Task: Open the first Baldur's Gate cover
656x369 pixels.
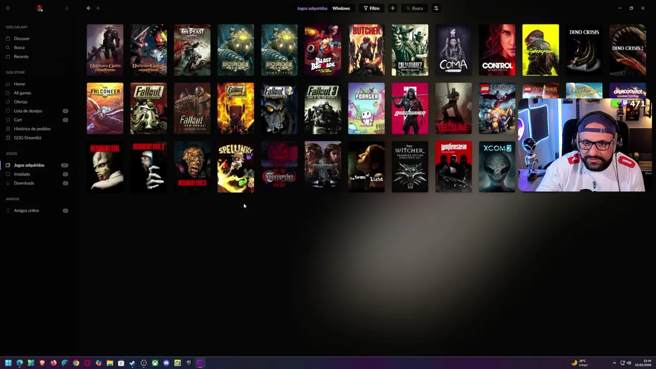Action: coord(105,50)
